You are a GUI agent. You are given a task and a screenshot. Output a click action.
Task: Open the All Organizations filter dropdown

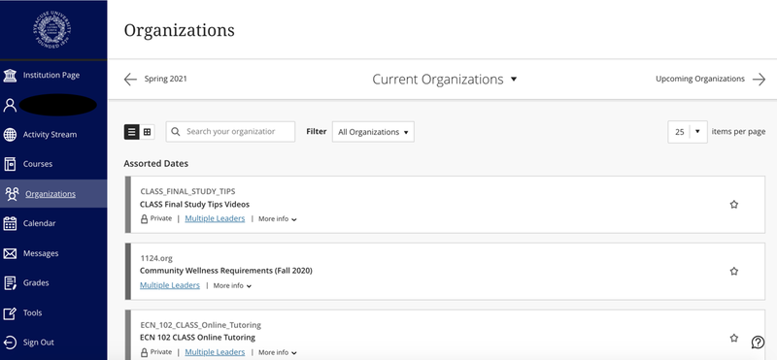[x=373, y=132]
